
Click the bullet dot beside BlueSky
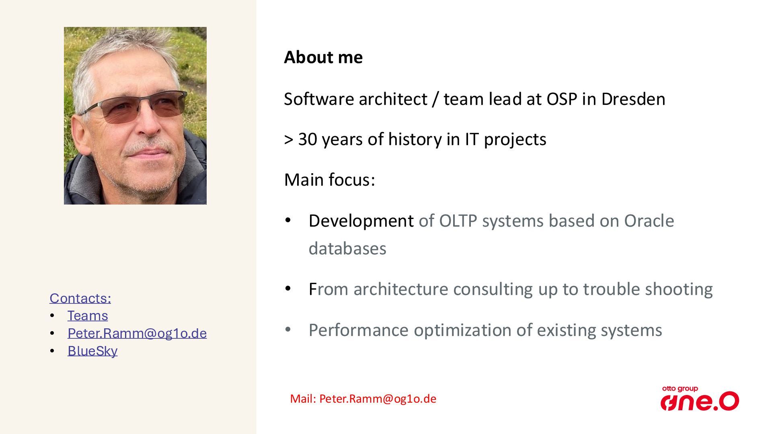tap(52, 351)
